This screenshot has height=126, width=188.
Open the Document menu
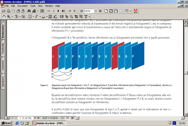[22, 6]
